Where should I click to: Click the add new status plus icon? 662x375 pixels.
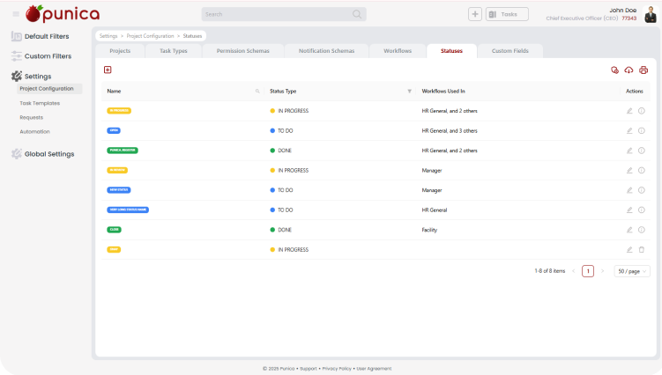tap(108, 70)
